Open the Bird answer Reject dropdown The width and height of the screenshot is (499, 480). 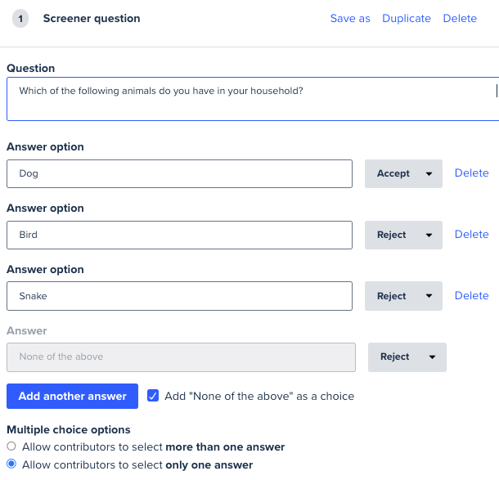coord(403,235)
